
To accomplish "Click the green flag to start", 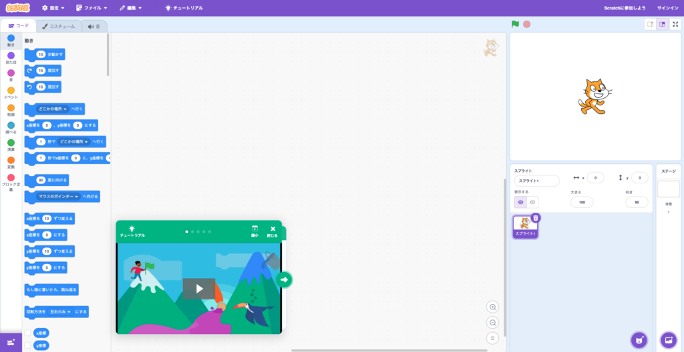I will pos(516,25).
